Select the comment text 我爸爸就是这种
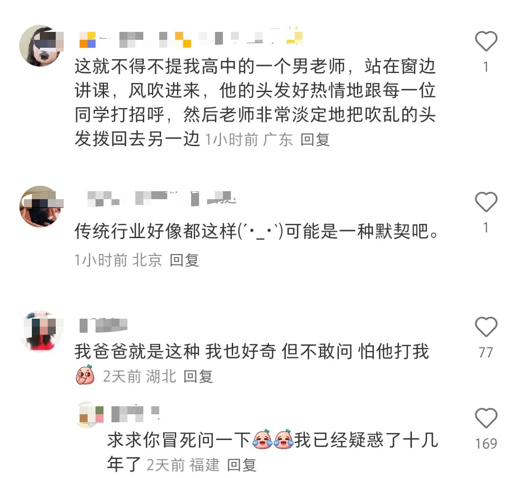518x478 pixels. pos(137,351)
